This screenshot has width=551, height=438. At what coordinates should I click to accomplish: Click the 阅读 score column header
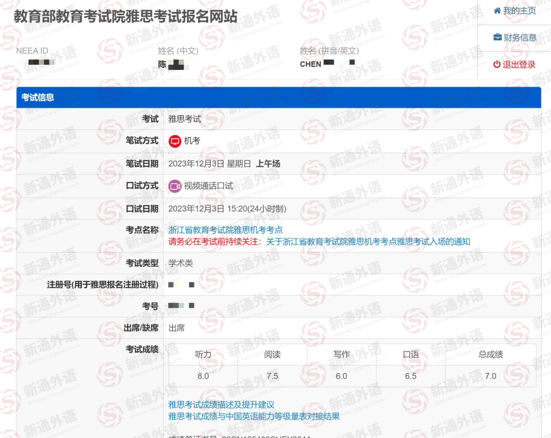pyautogui.click(x=272, y=355)
